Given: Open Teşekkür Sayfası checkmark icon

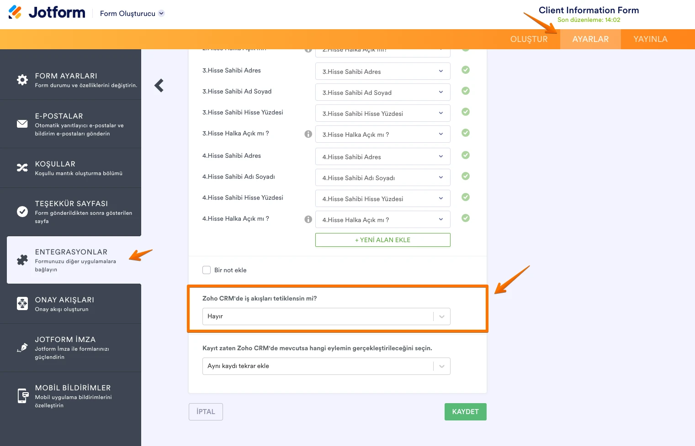Looking at the screenshot, I should [x=22, y=211].
